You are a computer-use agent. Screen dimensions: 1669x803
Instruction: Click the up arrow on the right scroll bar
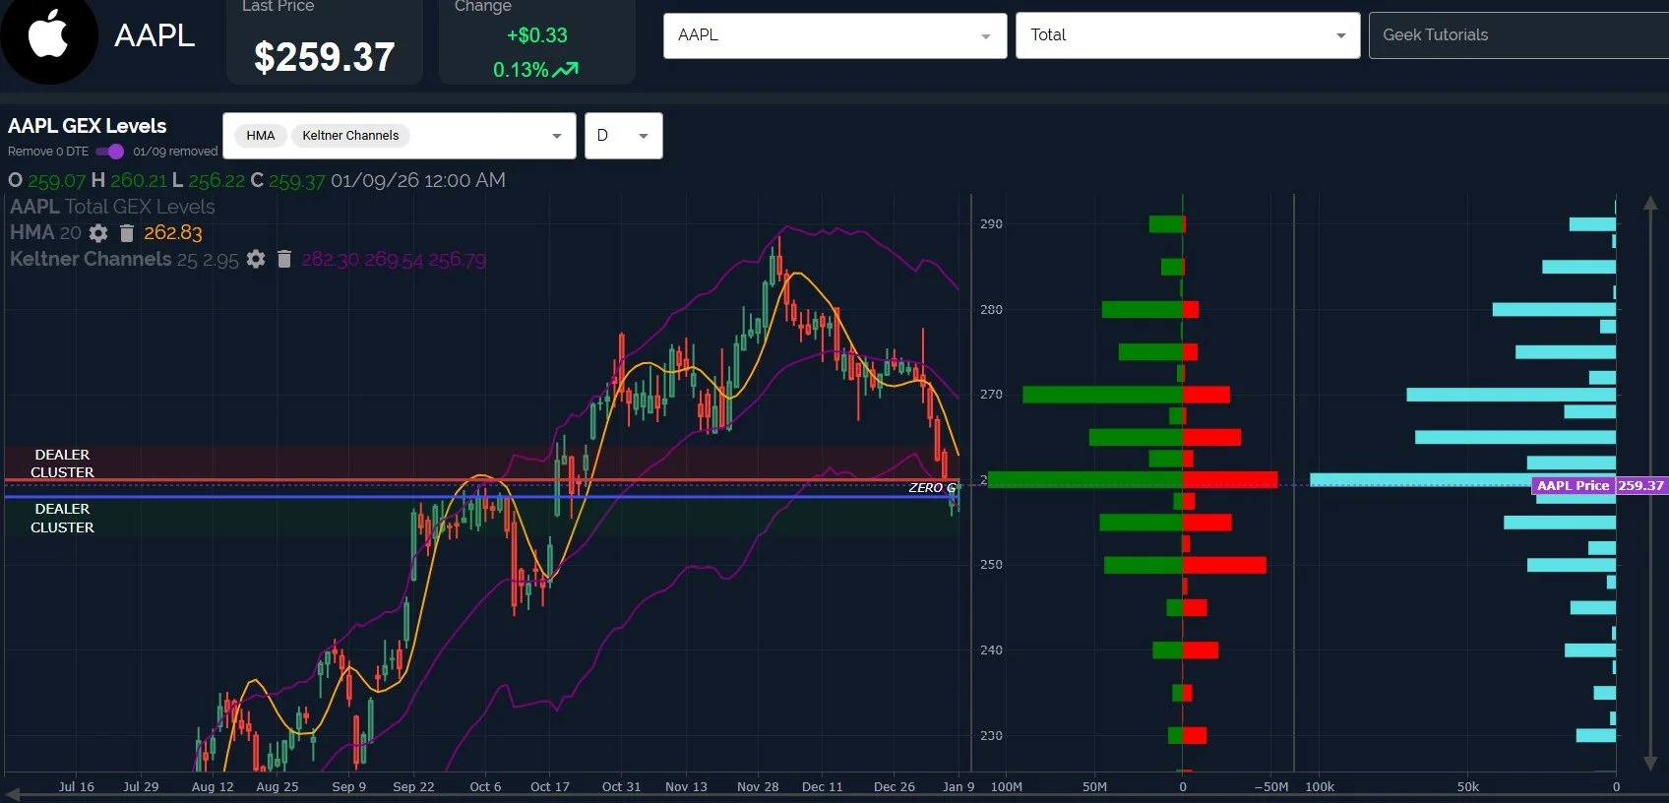[x=1650, y=205]
